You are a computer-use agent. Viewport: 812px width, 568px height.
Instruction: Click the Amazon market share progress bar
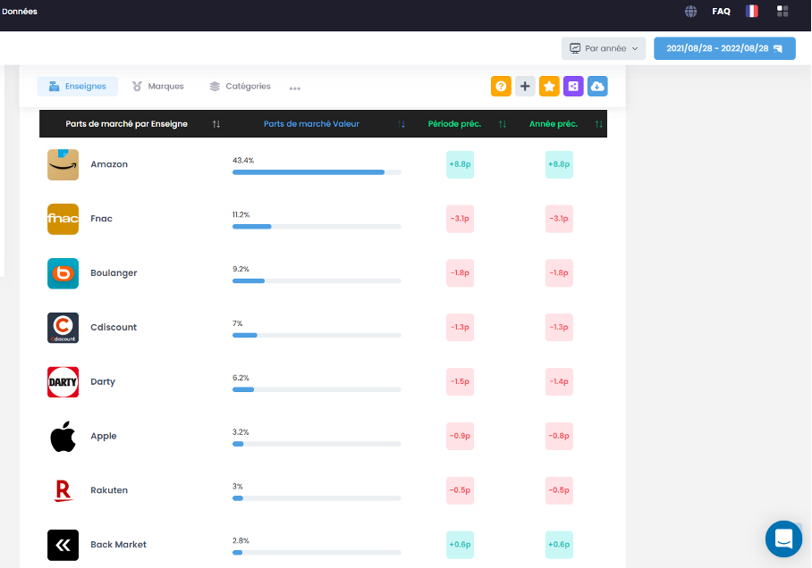click(317, 171)
